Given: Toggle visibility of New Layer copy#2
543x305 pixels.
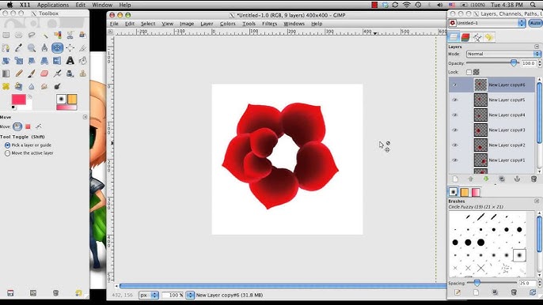Looking at the screenshot, I should point(455,145).
